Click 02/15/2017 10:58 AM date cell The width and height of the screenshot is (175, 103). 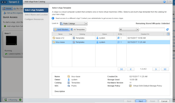tap(137, 38)
